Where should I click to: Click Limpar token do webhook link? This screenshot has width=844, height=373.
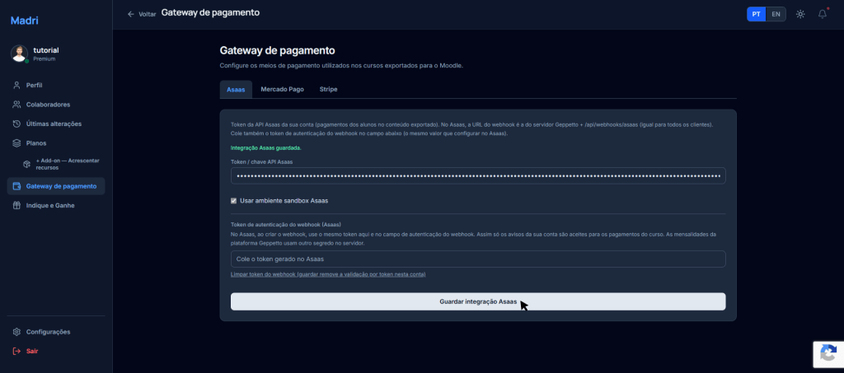click(328, 274)
